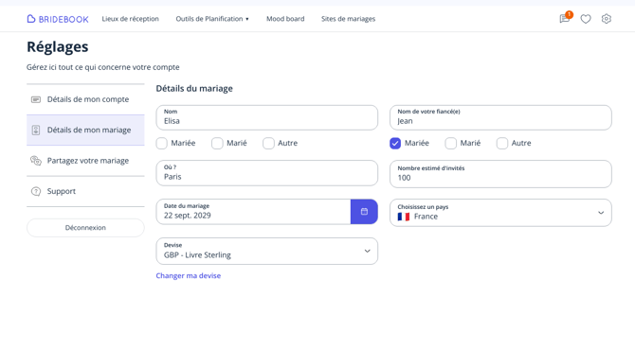Screen dimensions: 635x349
Task: Tick the Marié checkbox under Elisa
Action: (217, 143)
